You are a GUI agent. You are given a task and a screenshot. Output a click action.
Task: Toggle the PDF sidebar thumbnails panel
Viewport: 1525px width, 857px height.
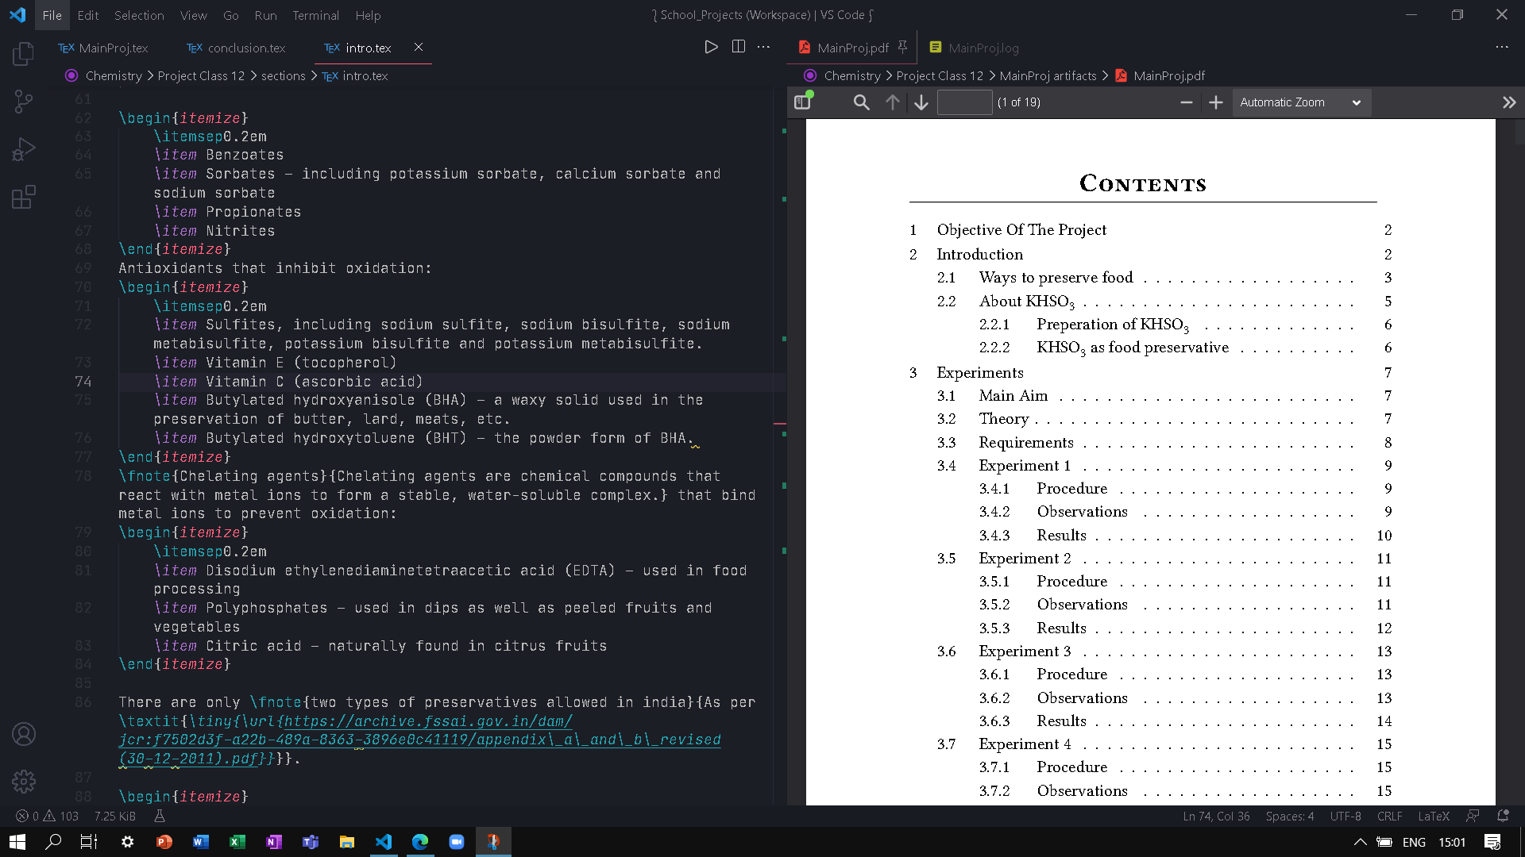[801, 102]
